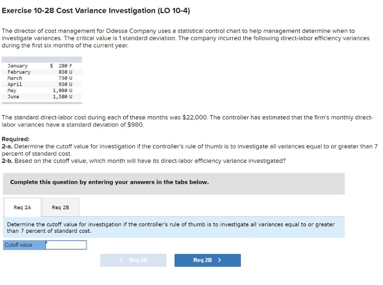Viewport: 383px width, 285px height.
Task: Click the exercise title Exercise 10-28
Action: coord(95,10)
